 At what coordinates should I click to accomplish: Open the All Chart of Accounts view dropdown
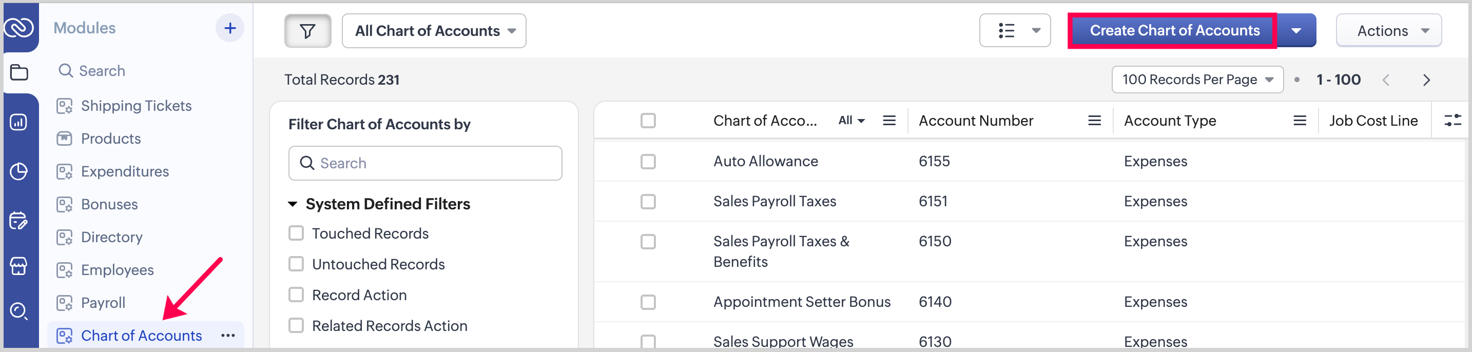click(x=434, y=31)
